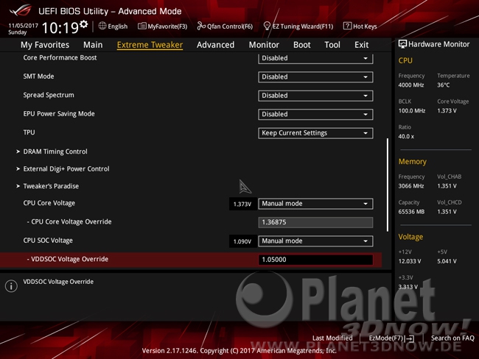The height and width of the screenshot is (359, 479).
Task: Click the 12.033 V reading
Action: tap(410, 261)
